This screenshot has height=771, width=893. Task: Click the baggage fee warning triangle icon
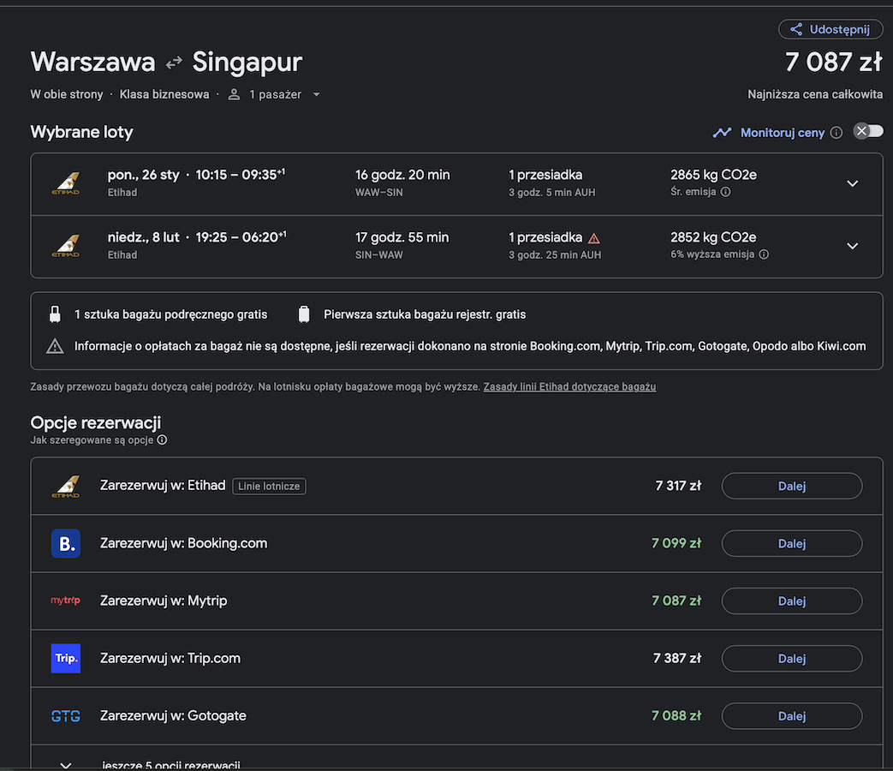coord(55,346)
